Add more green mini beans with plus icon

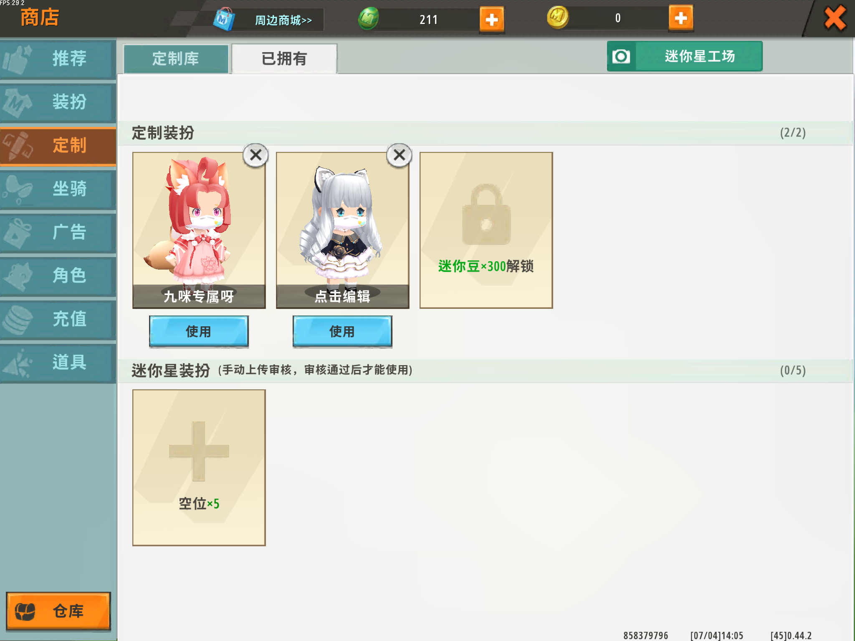point(491,20)
